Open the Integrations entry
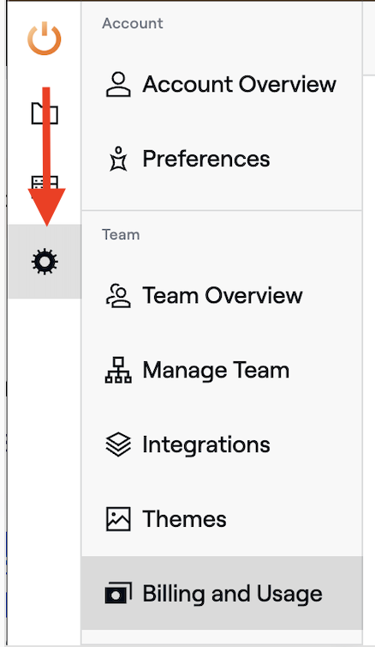375x647 pixels. pos(222,444)
